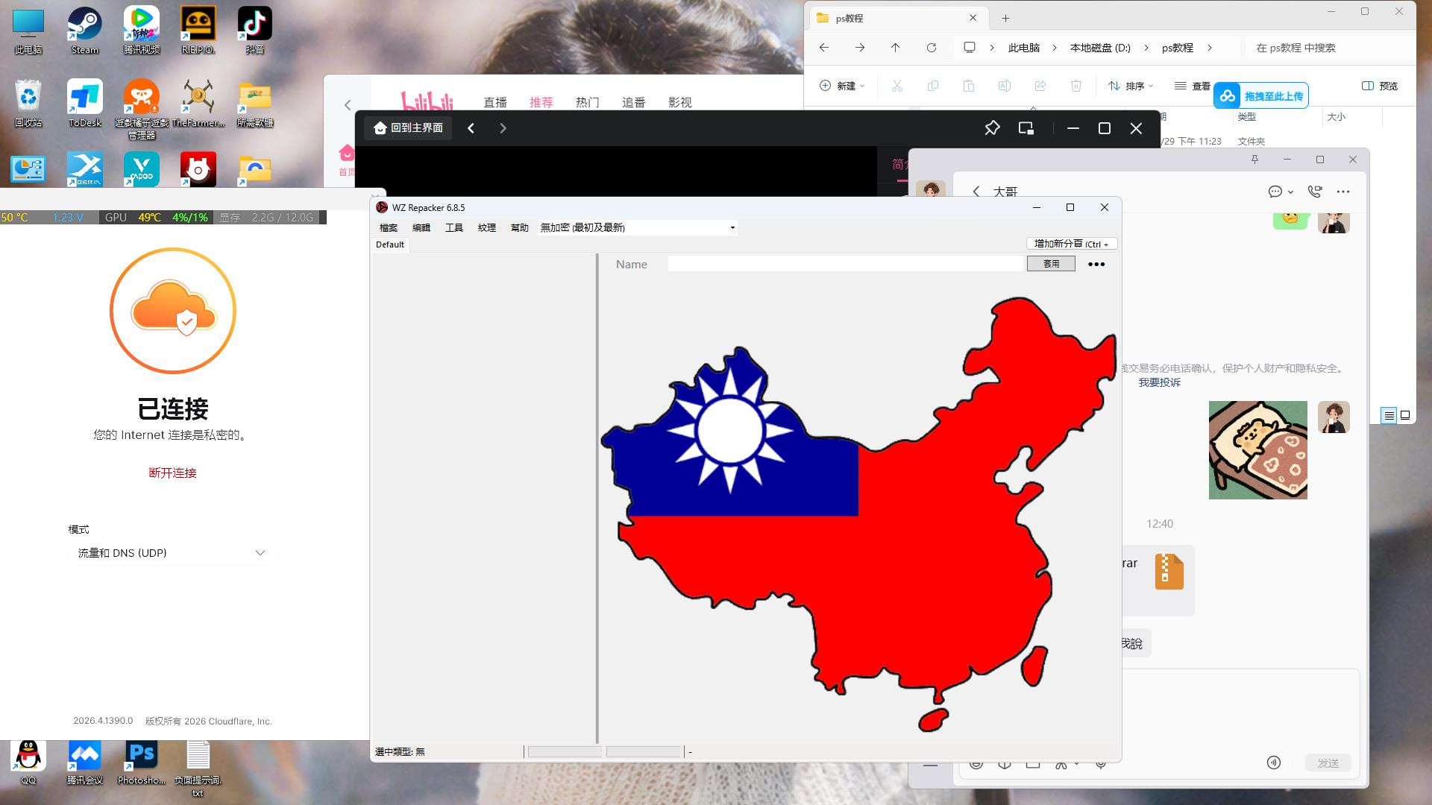1432x805 pixels.
Task: Open the 排序 sort dropdown in File Explorer
Action: click(1131, 86)
